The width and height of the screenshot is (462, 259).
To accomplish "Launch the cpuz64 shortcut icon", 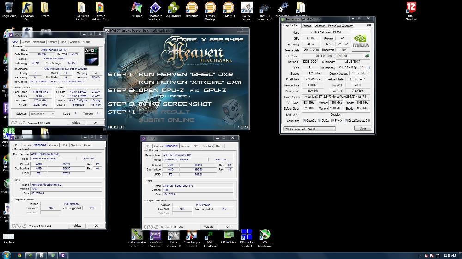I will 155,238.
